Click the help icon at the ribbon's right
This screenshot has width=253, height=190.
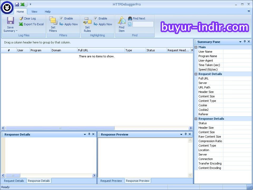pyautogui.click(x=249, y=11)
